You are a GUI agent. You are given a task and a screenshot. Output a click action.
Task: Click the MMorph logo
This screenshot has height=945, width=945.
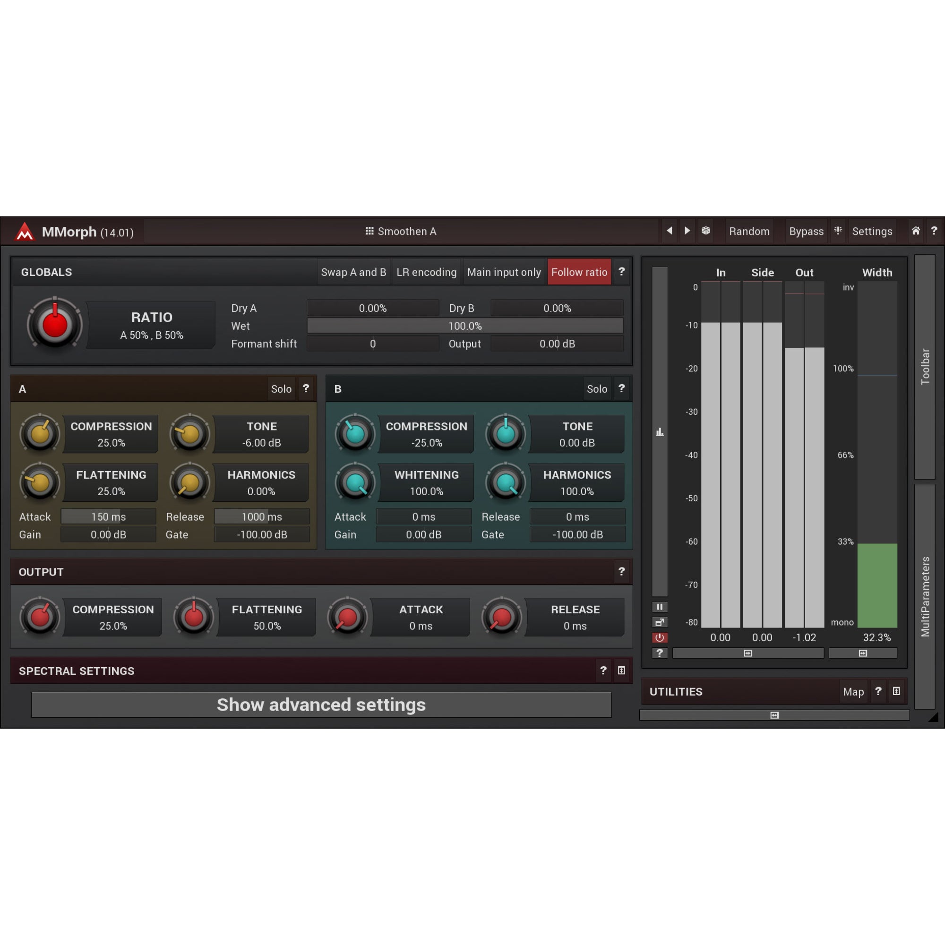tap(25, 232)
